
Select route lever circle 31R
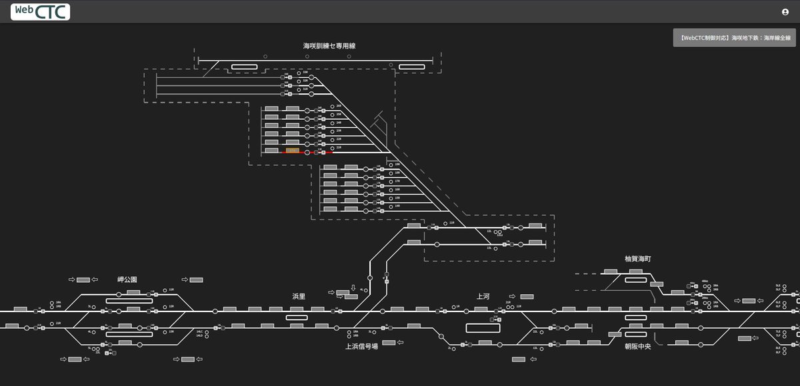(x=299, y=90)
